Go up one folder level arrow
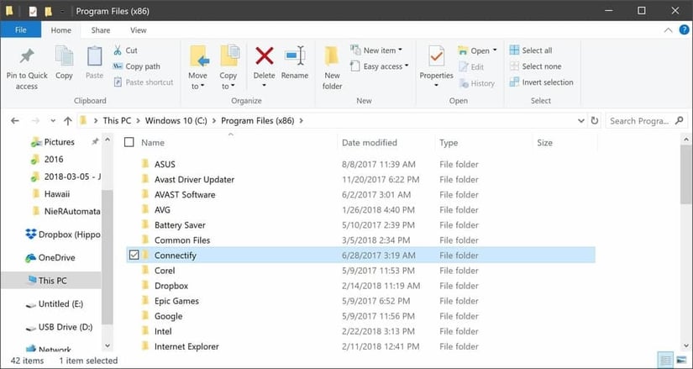This screenshot has width=693, height=369. coord(68,121)
